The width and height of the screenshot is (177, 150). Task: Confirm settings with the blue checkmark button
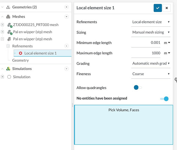[x=157, y=8]
